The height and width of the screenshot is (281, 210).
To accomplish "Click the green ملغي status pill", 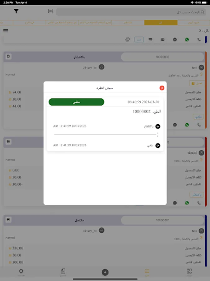I will (77, 102).
